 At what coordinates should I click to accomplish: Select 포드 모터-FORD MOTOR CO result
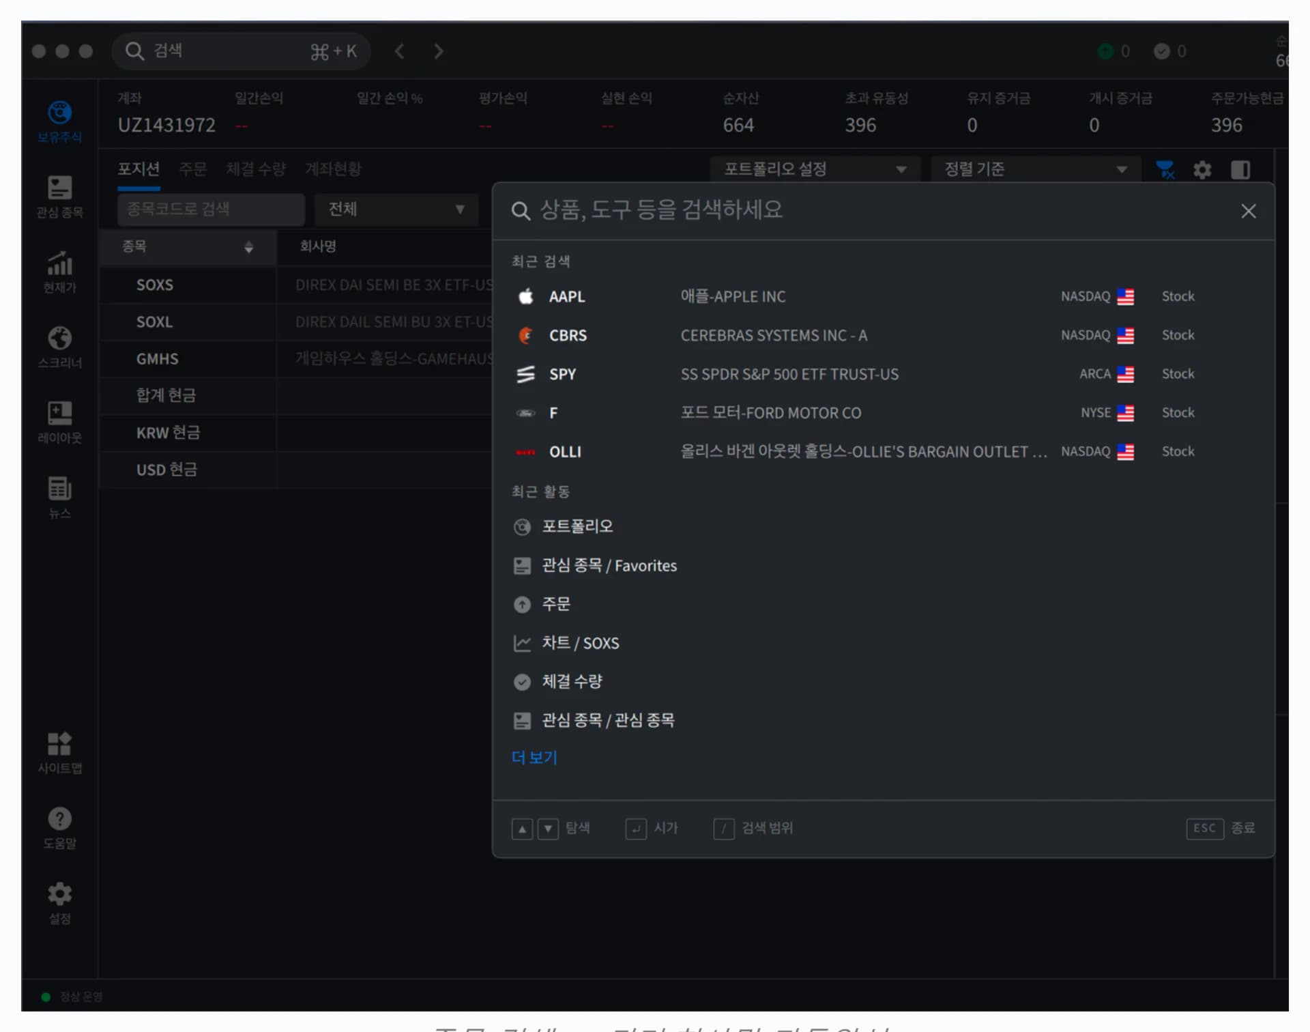point(883,413)
